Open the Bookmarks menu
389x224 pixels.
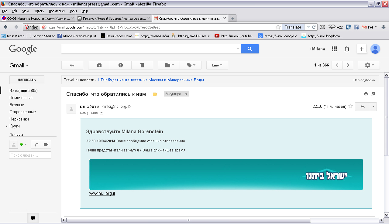pos(57,11)
